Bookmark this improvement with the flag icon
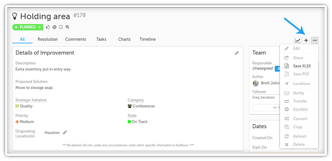 click(61, 27)
